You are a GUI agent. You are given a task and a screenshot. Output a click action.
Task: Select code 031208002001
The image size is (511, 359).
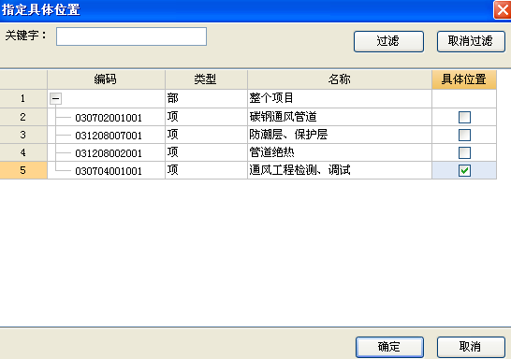pyautogui.click(x=109, y=153)
